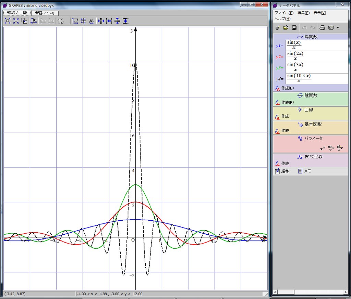Screen dimensions: 351x299
Task: Open the dropdown arrow beside camera icon
Action: pyautogui.click(x=338, y=28)
